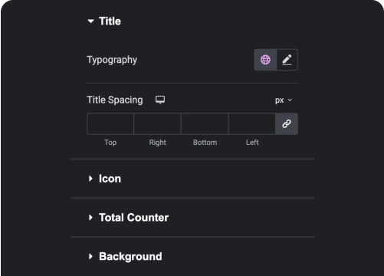Click the Icon section heading text
The height and width of the screenshot is (276, 384).
pos(110,179)
